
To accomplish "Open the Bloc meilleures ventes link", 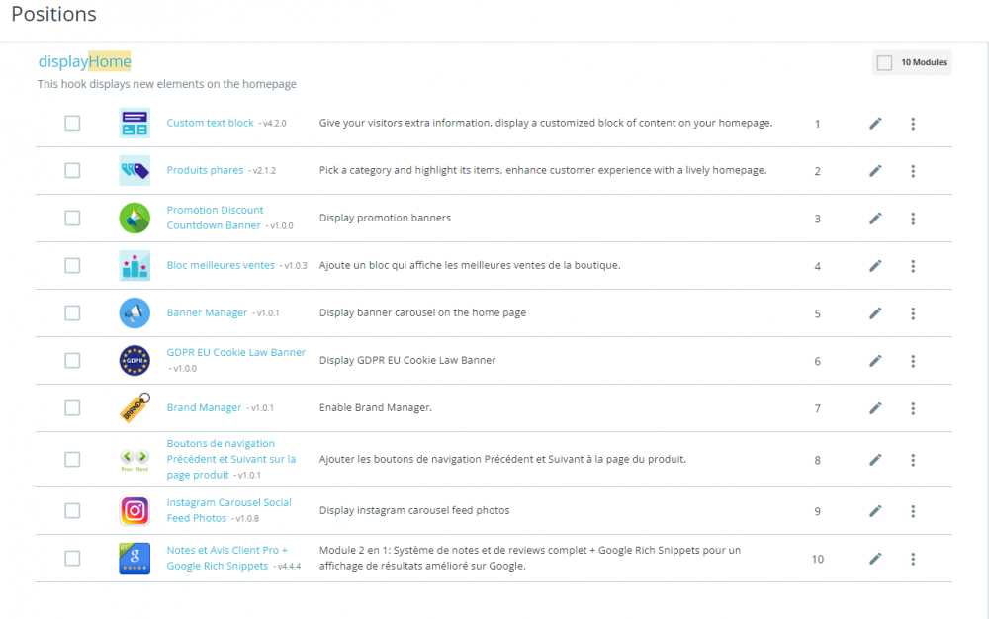I will pos(221,265).
